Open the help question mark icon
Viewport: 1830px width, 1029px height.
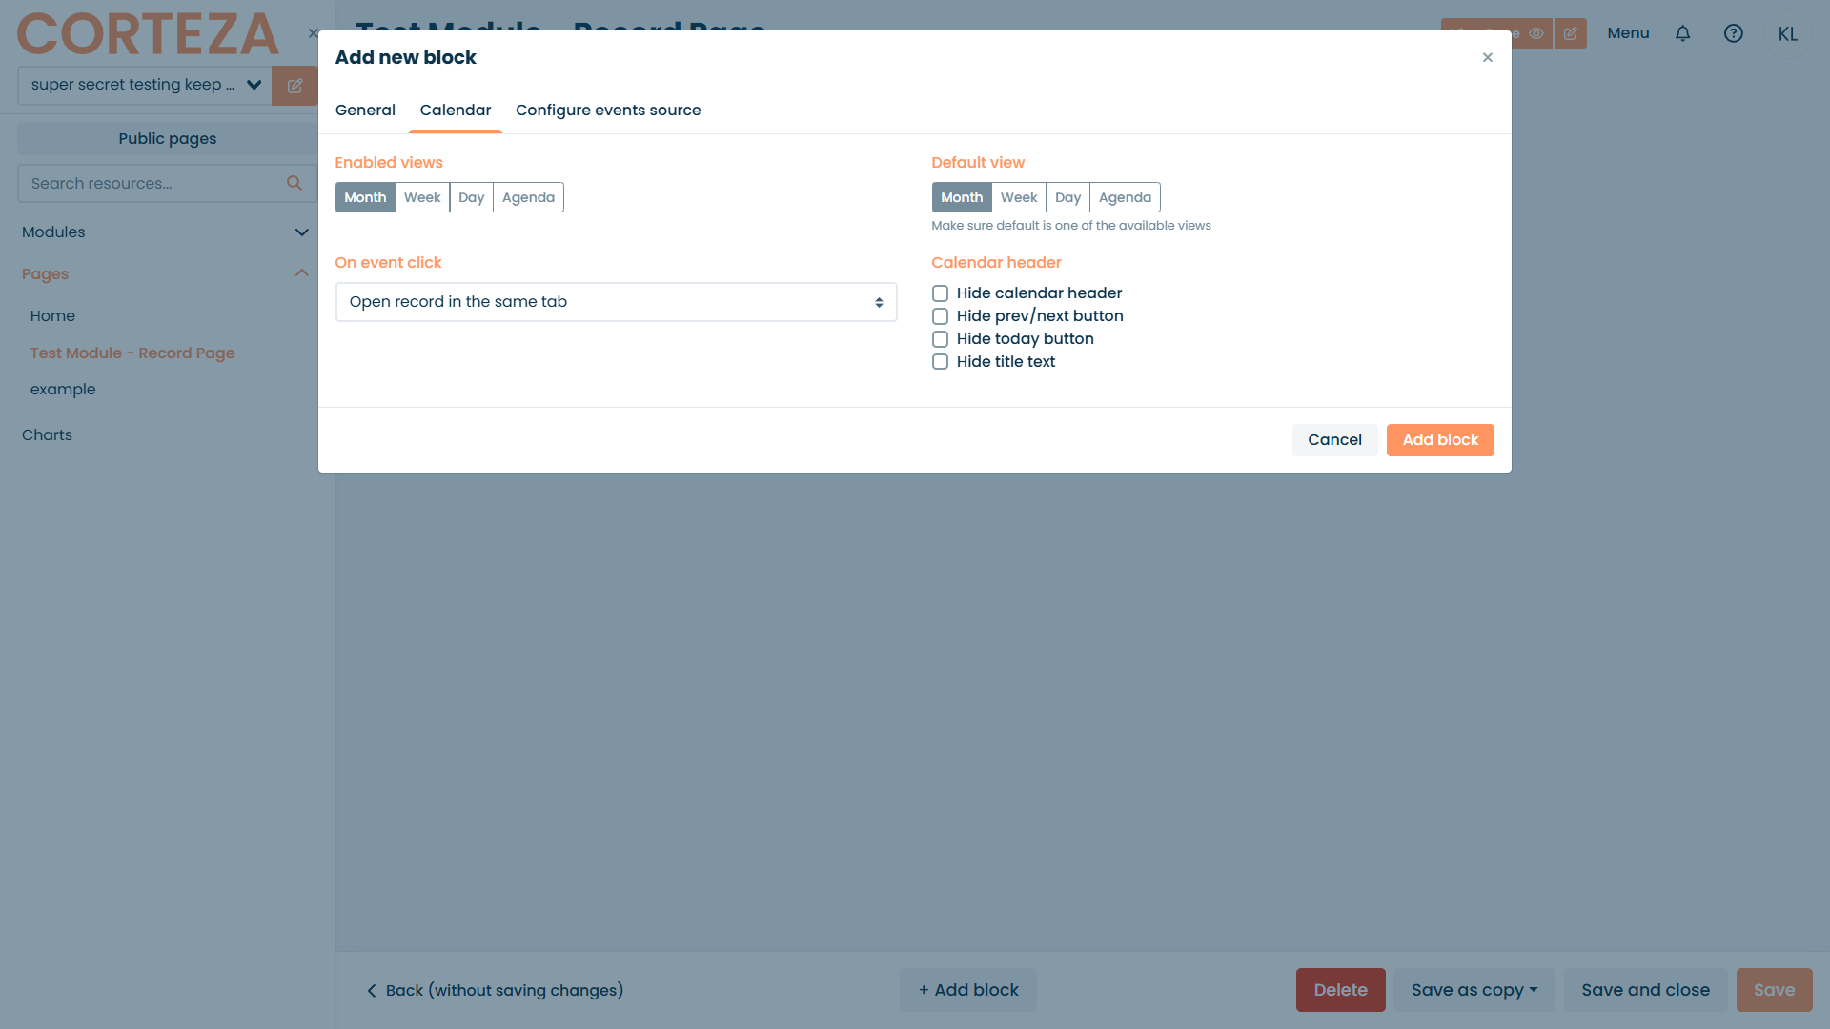[x=1734, y=33]
